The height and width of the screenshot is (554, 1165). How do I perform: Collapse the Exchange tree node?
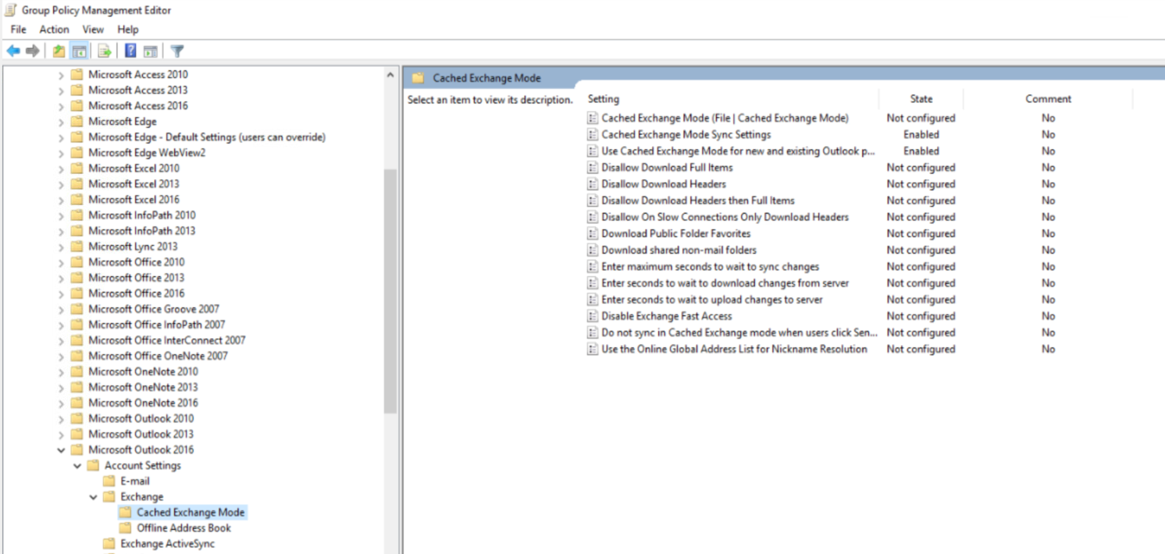tap(93, 497)
